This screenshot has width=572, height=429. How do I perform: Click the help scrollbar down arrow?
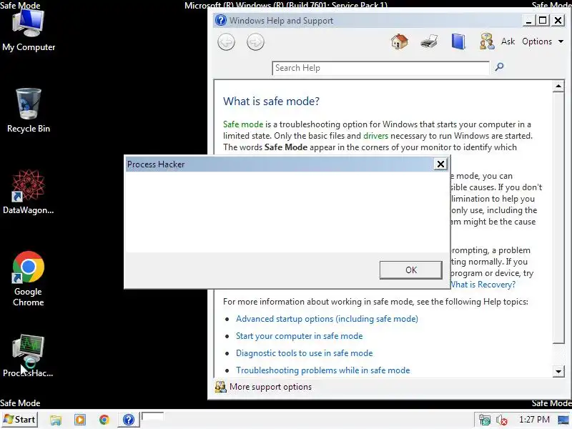click(558, 371)
